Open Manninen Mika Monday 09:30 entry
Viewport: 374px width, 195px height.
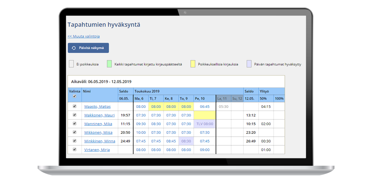[x=141, y=124]
